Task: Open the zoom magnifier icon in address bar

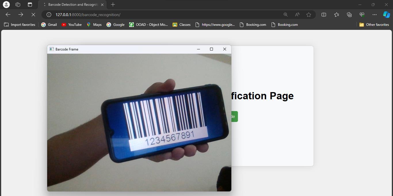Action: click(x=285, y=15)
